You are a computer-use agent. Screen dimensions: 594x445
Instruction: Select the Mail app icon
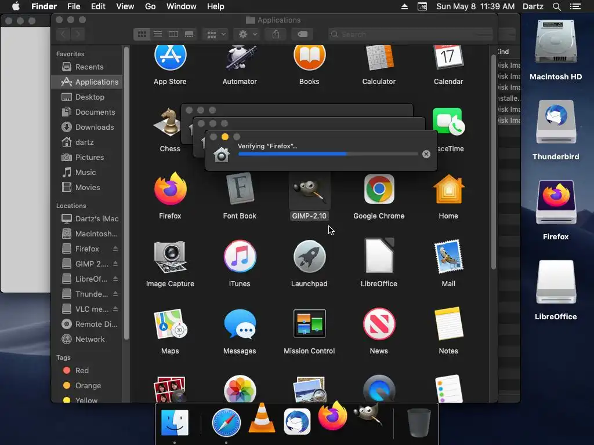pyautogui.click(x=448, y=257)
